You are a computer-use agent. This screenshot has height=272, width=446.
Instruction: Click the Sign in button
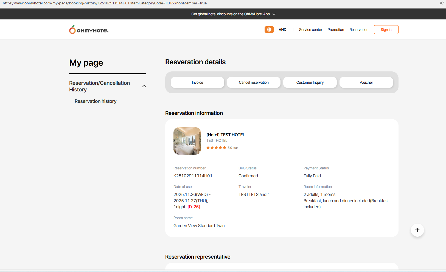(386, 30)
